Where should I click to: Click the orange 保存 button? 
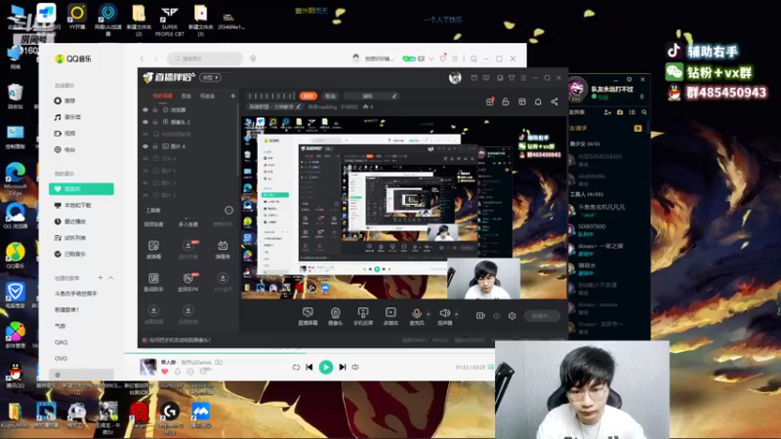pos(308,96)
